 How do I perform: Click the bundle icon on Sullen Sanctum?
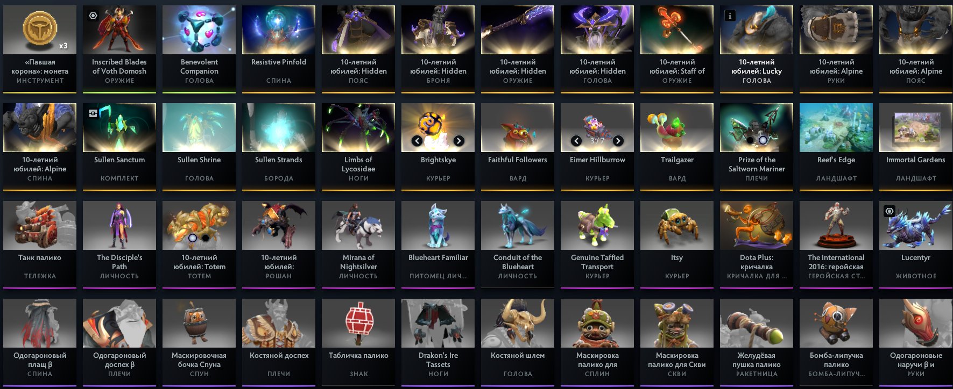tap(93, 113)
